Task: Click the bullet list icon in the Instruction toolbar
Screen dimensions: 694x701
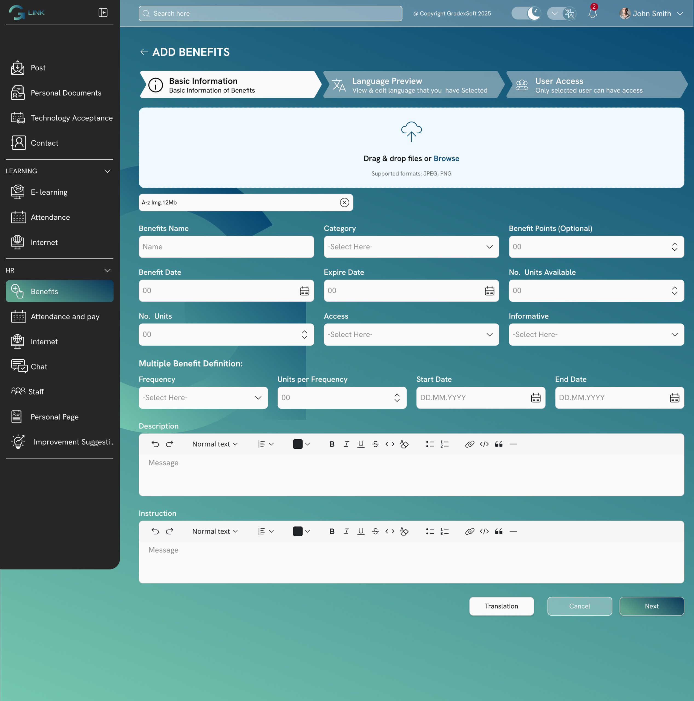Action: tap(430, 531)
